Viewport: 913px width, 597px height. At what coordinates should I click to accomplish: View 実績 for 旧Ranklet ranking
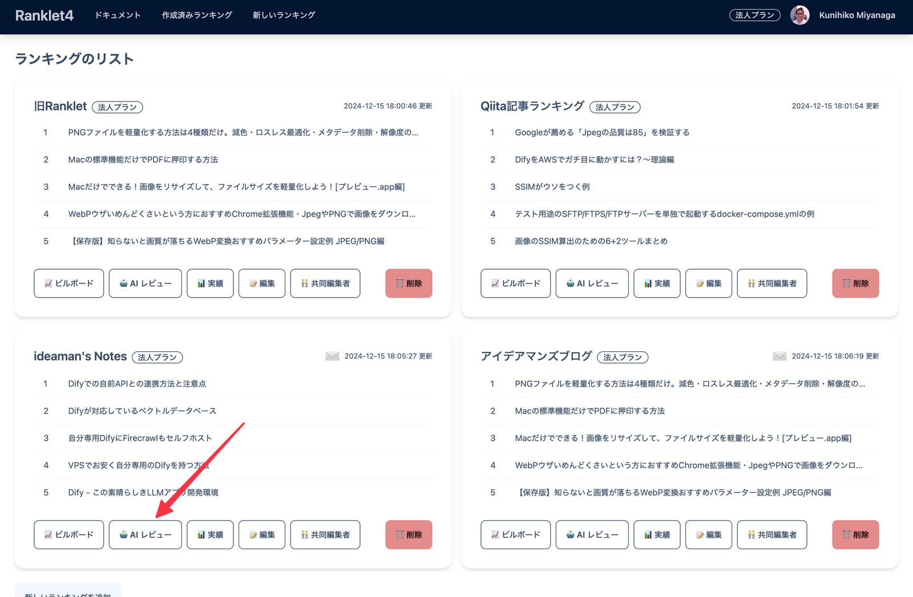tap(210, 283)
